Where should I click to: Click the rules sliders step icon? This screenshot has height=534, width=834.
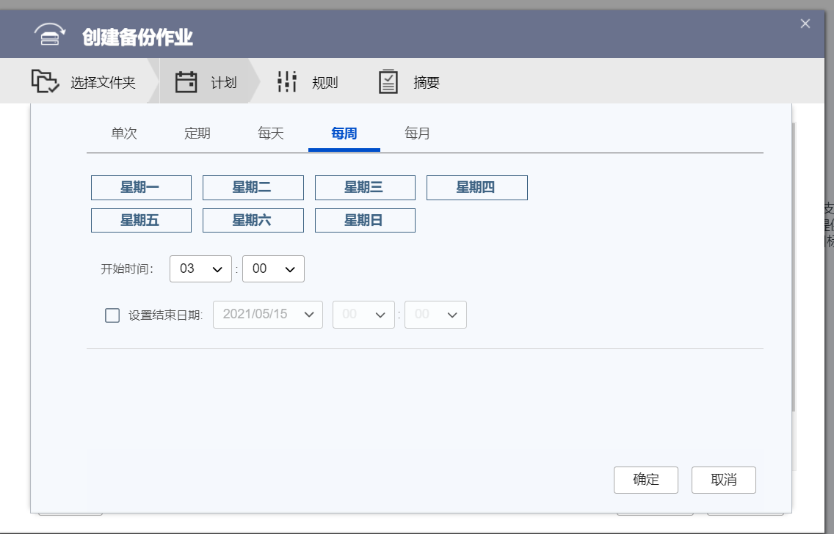(x=287, y=82)
